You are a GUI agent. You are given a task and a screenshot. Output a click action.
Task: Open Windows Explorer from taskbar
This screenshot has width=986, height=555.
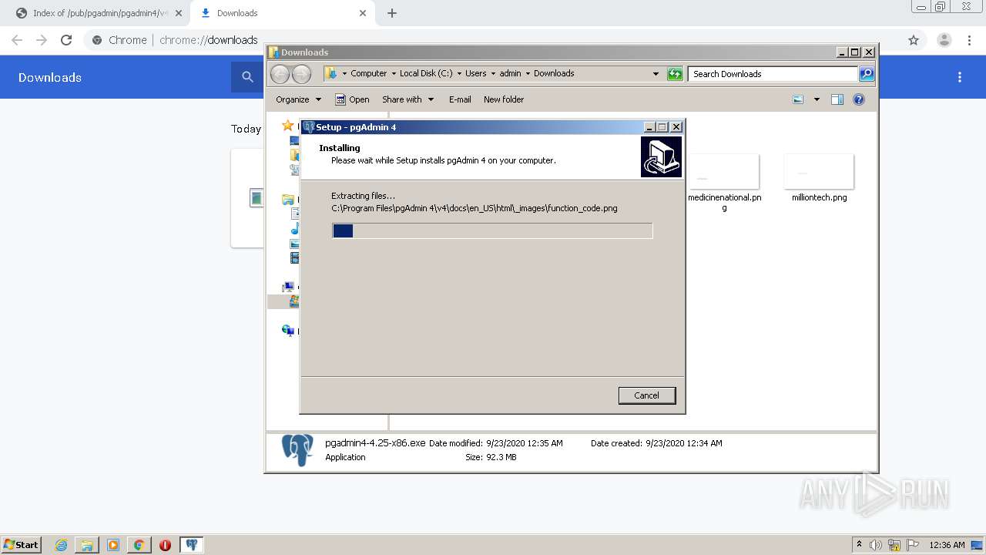(x=87, y=545)
